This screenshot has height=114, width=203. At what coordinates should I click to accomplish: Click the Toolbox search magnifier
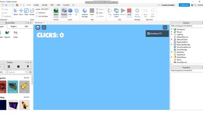click(x=27, y=72)
